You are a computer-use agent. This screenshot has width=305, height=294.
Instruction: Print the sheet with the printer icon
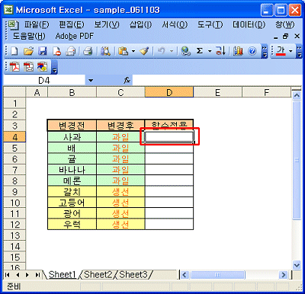tap(88, 51)
